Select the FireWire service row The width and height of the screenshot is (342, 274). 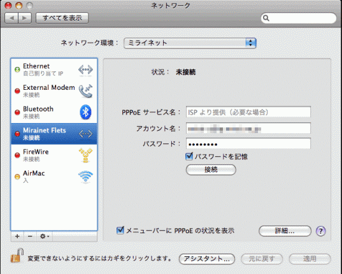[54, 155]
